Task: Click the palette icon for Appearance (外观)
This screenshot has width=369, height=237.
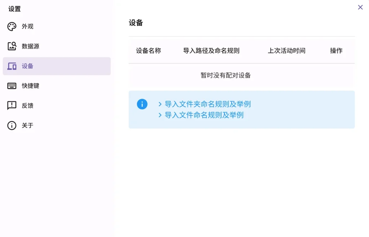Action: (12, 27)
